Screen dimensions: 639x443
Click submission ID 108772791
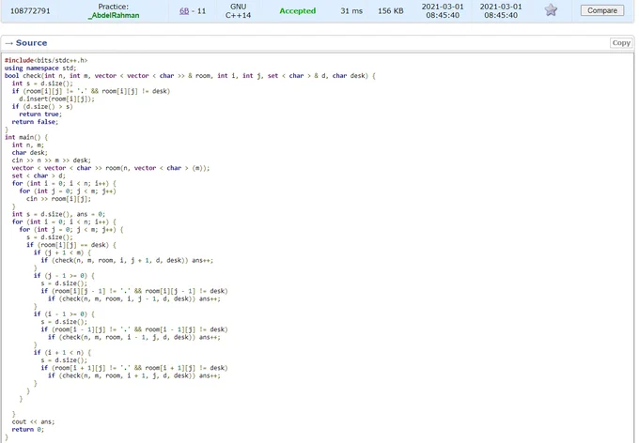tap(30, 10)
